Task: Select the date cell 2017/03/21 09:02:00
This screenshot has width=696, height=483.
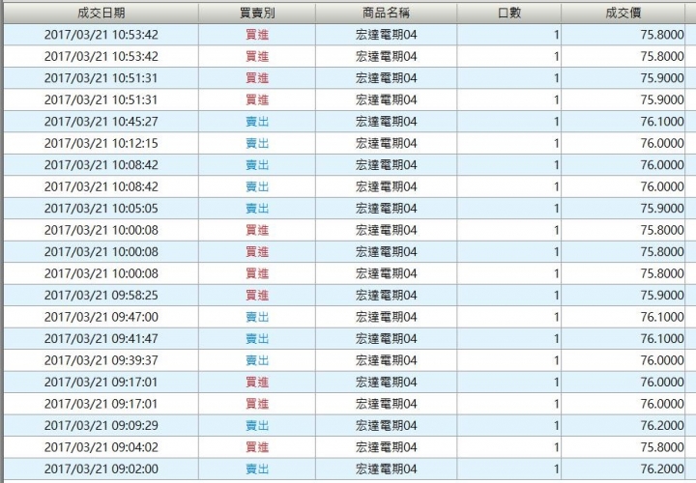Action: (x=101, y=469)
